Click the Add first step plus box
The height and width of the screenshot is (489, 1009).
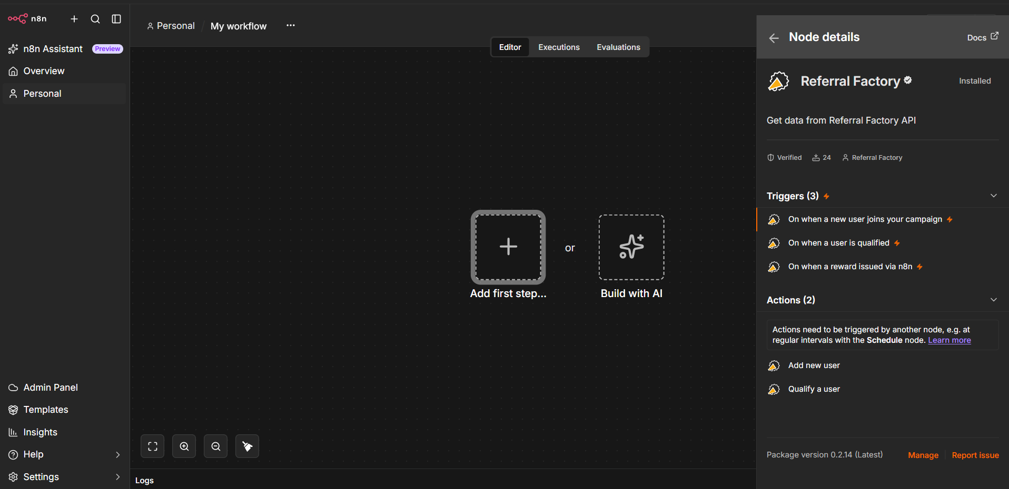508,247
